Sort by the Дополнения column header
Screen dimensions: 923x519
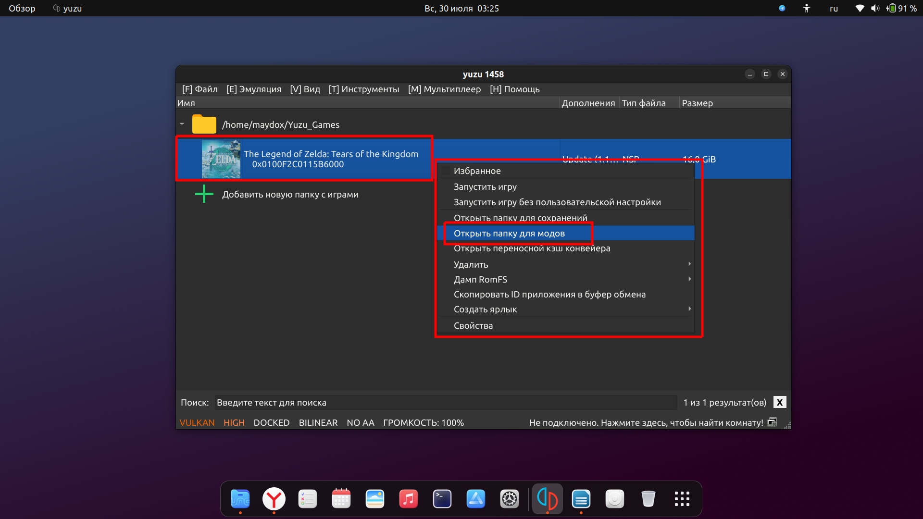[x=589, y=103]
